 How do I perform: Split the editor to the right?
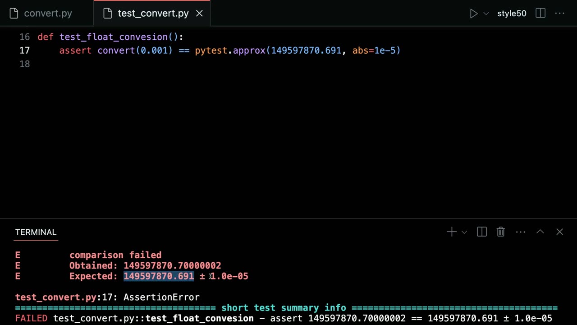(540, 14)
